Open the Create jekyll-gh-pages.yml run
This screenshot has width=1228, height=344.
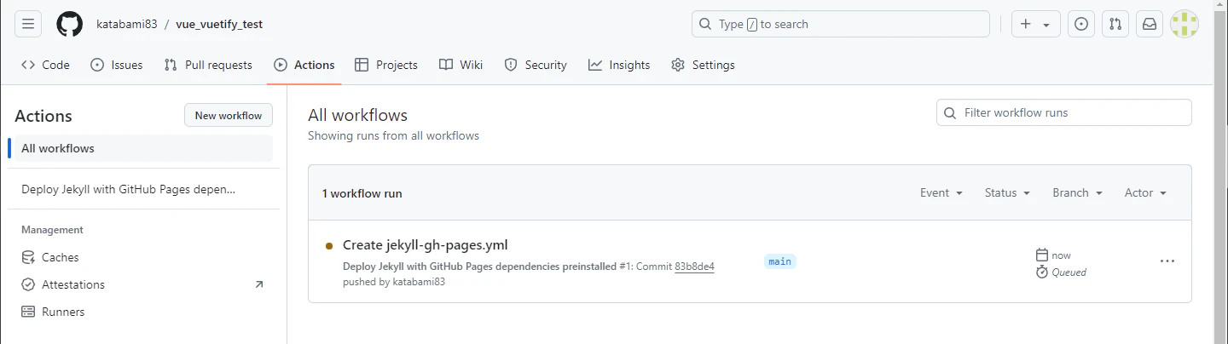(x=426, y=245)
